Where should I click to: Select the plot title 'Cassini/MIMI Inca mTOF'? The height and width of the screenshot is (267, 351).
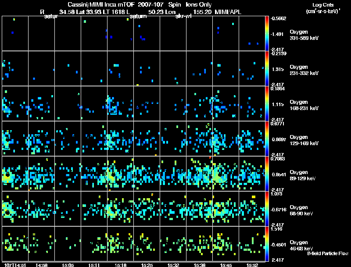[101, 5]
